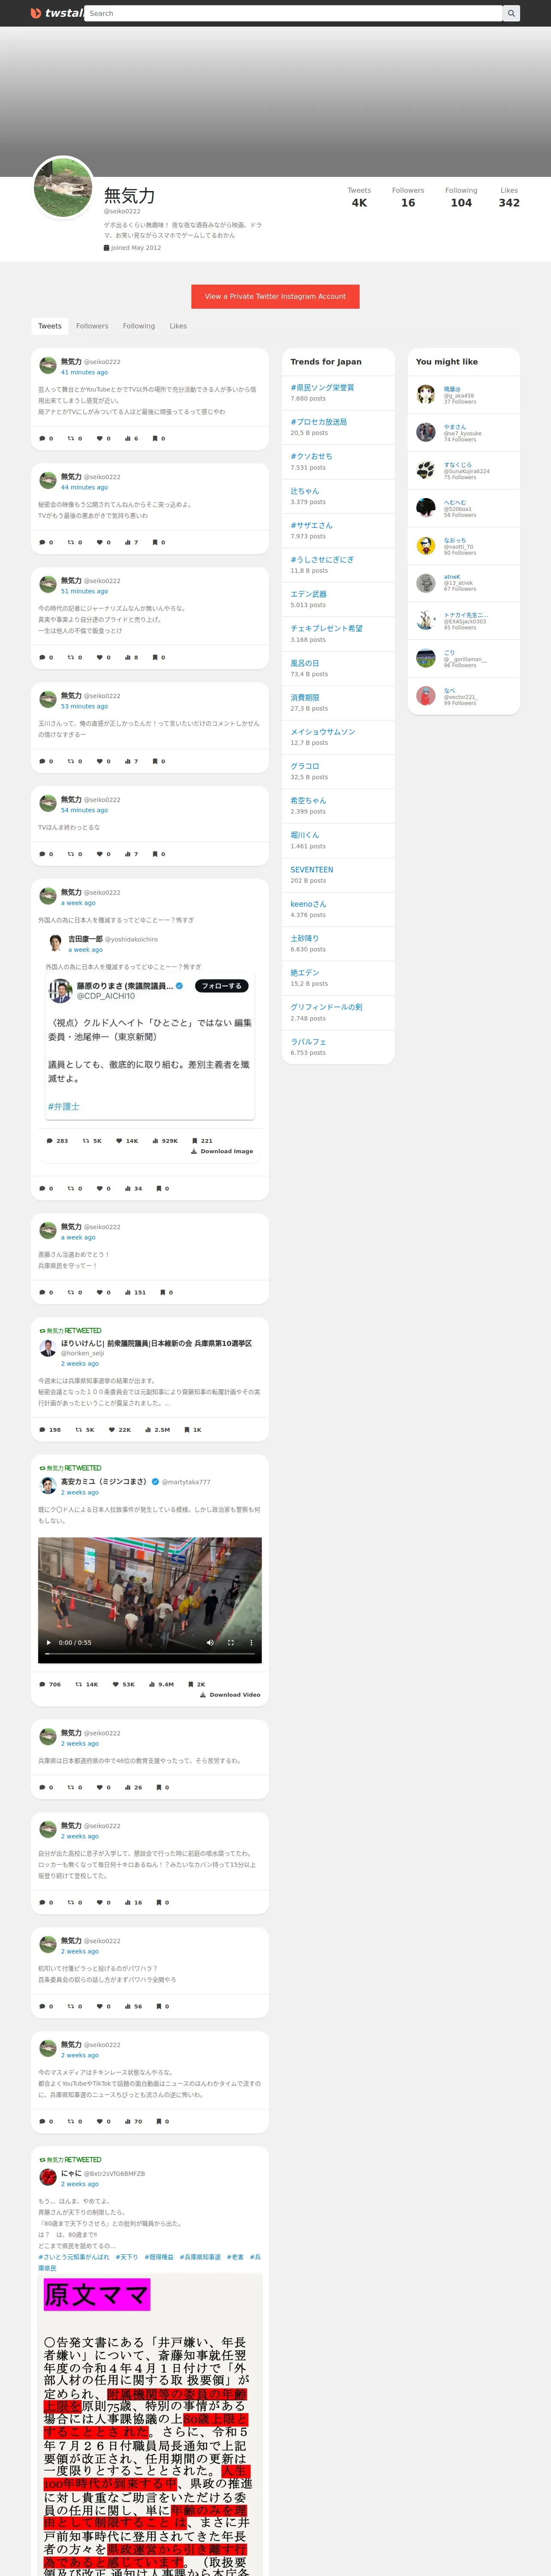Open trend #プロセカ放送局
The width and height of the screenshot is (551, 2576).
click(x=319, y=422)
